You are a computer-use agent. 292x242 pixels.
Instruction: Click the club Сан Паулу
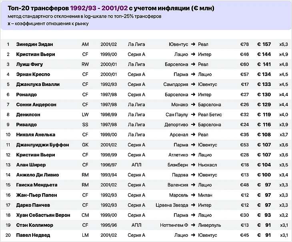[x=177, y=115]
